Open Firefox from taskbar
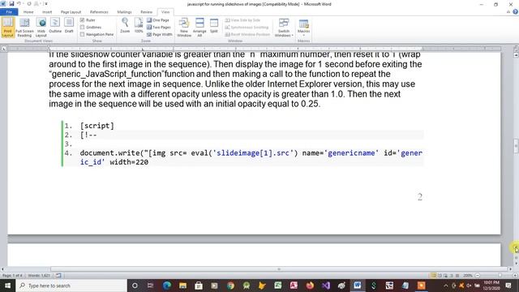Viewport: 519px width, 292px height. click(310, 286)
